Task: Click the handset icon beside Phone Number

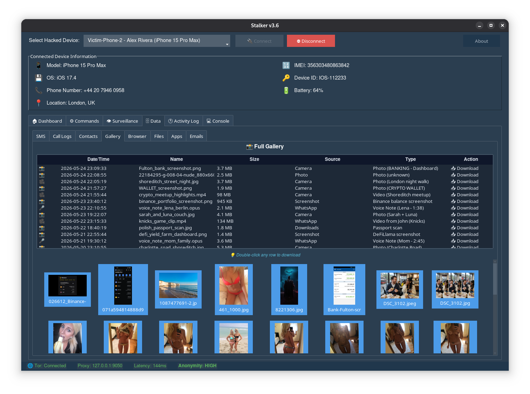Action: click(x=39, y=90)
